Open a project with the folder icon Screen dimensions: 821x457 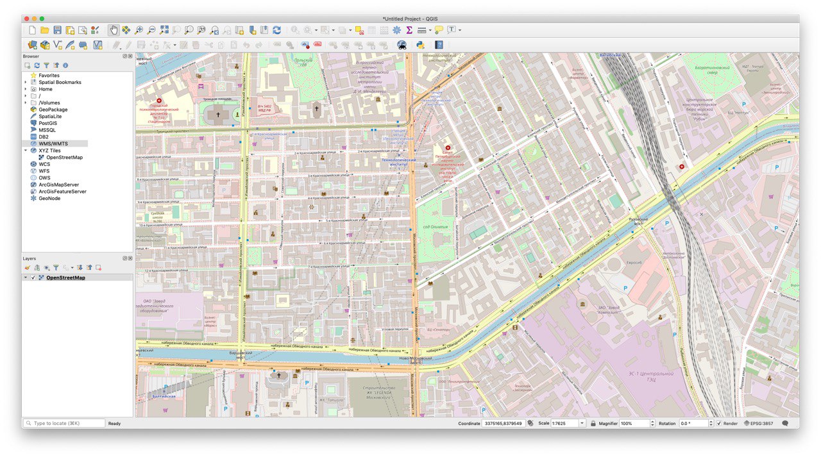pyautogui.click(x=44, y=30)
